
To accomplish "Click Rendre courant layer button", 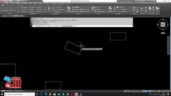I will coord(85,10).
